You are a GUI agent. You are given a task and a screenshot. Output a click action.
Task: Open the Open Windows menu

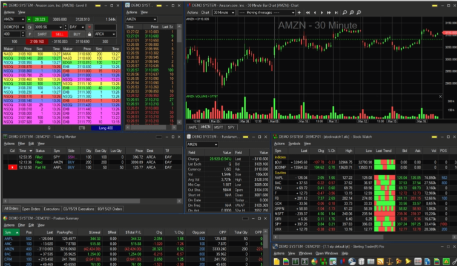coord(326,253)
